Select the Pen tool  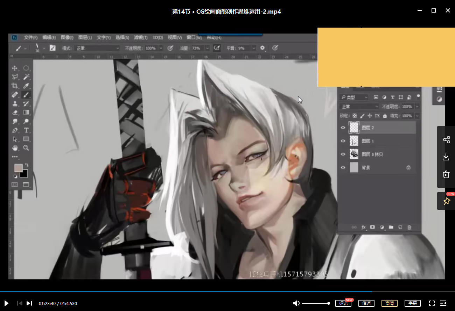15,130
